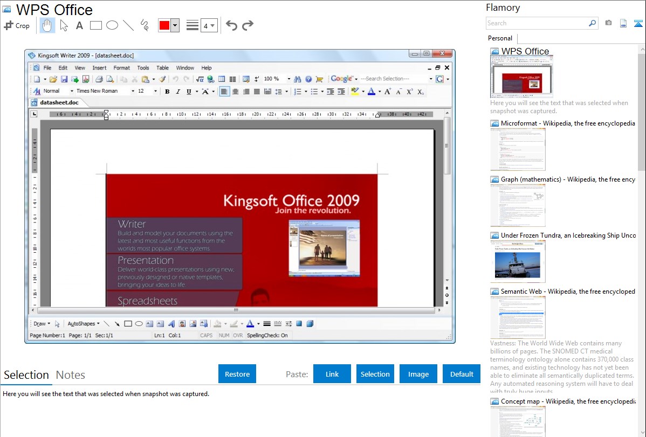Image resolution: width=646 pixels, height=437 pixels.
Task: Click the Format Painter brush icon
Action: [162, 79]
